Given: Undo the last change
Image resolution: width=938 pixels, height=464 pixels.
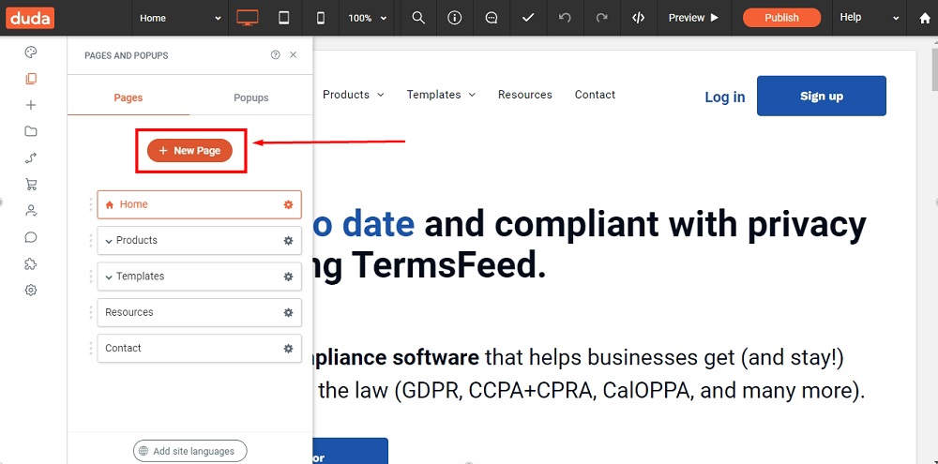Looking at the screenshot, I should [x=565, y=18].
